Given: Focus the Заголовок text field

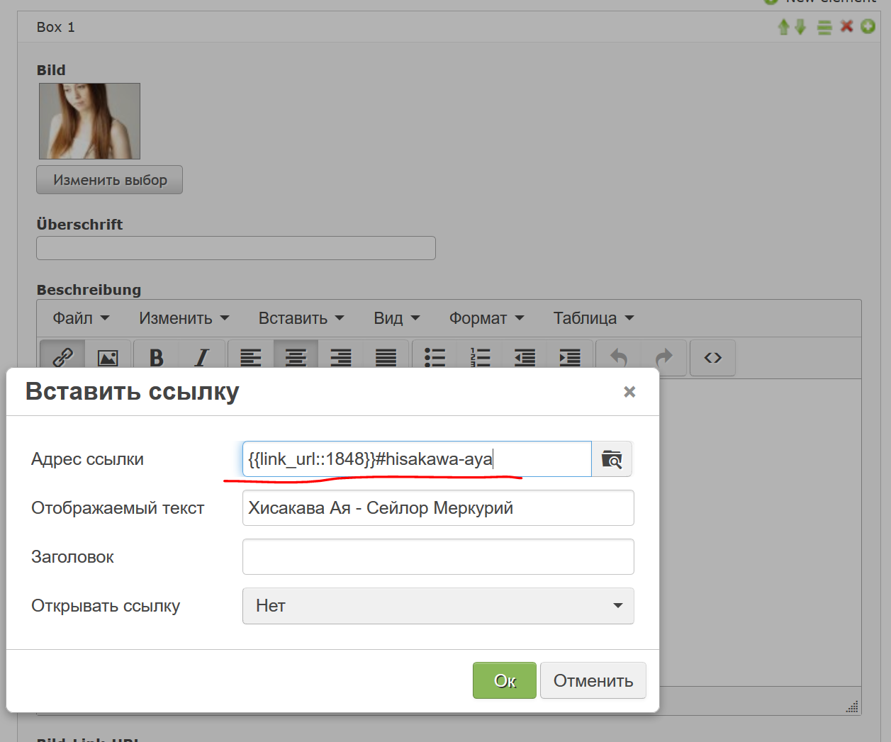Looking at the screenshot, I should coord(438,557).
